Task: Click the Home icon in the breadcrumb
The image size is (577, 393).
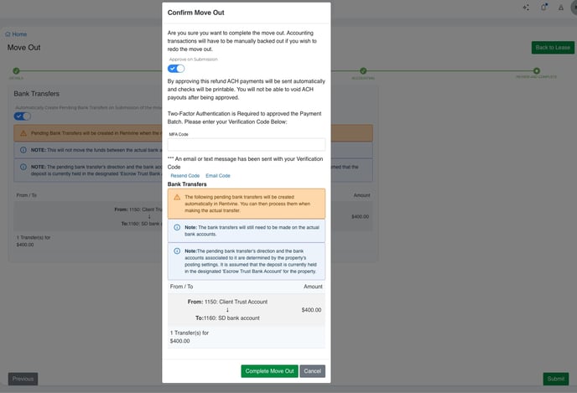Action: point(8,34)
